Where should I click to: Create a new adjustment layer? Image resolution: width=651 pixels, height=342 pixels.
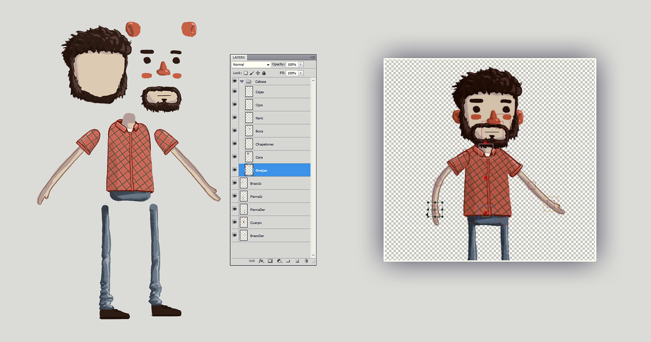tap(279, 261)
